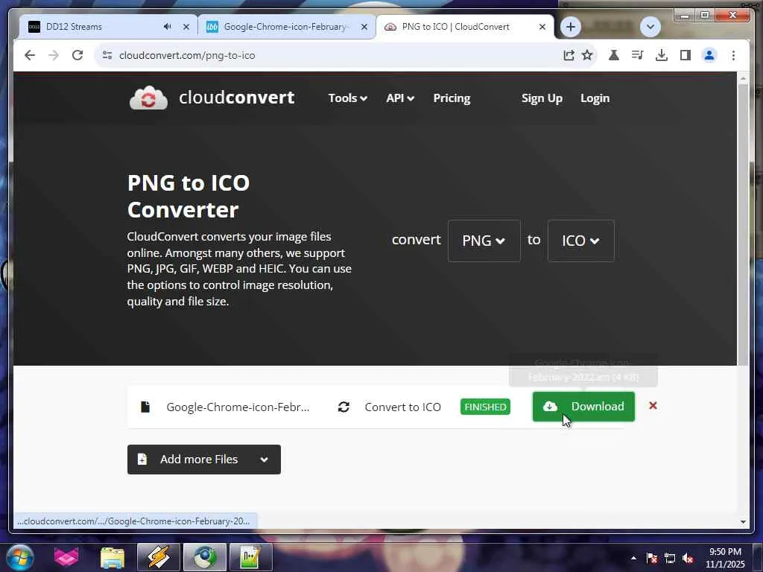Click the network tray icon
This screenshot has width=763, height=572.
pos(670,558)
